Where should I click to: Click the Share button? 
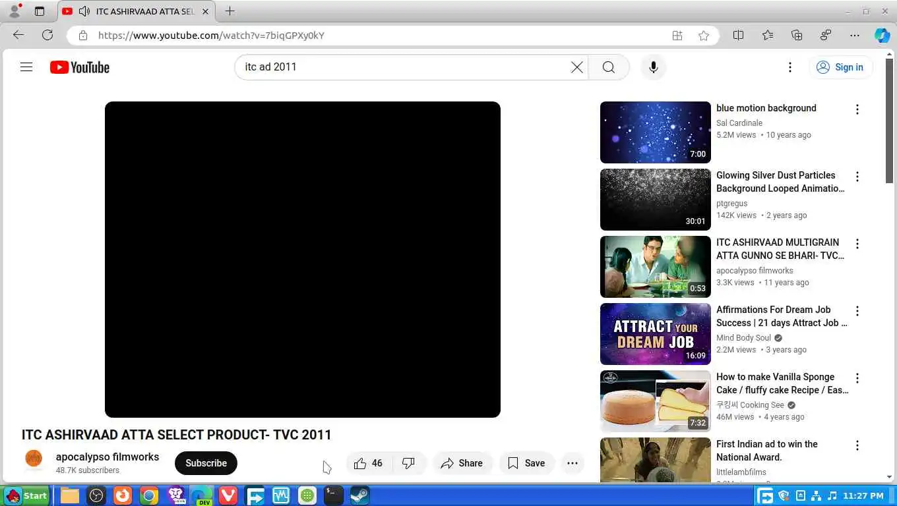click(462, 463)
